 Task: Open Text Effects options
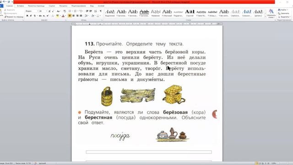pyautogui.click(x=53, y=16)
